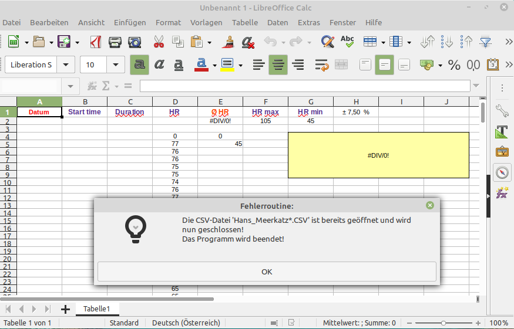Toggle Underline formatting
Viewport: 514px width, 329px height.
pos(179,65)
